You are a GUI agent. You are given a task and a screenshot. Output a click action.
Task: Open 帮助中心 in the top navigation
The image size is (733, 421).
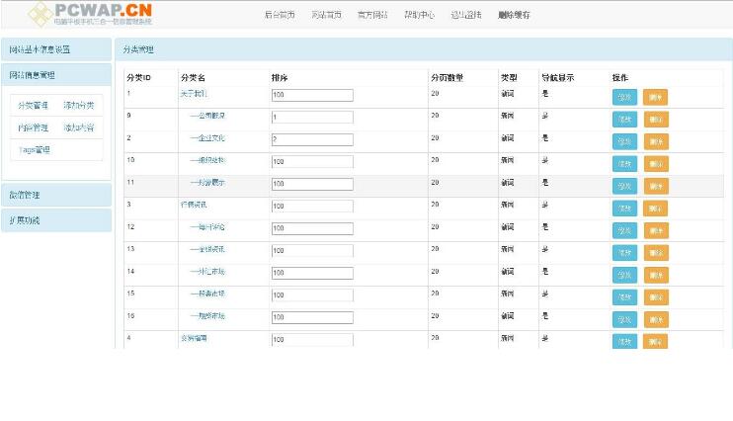419,16
